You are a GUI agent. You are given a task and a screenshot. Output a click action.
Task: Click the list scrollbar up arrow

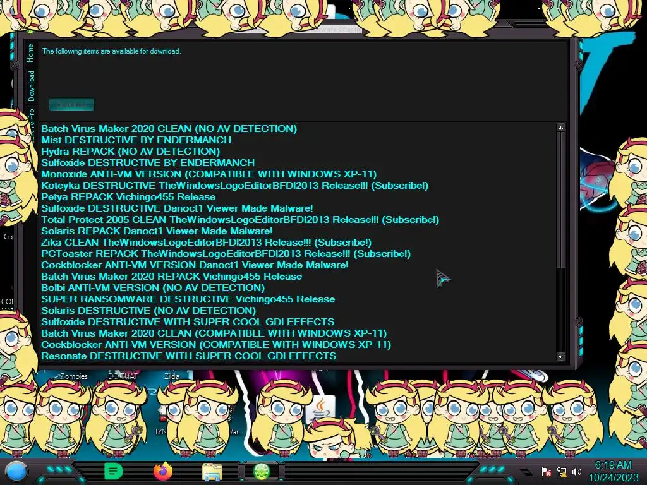tap(560, 128)
